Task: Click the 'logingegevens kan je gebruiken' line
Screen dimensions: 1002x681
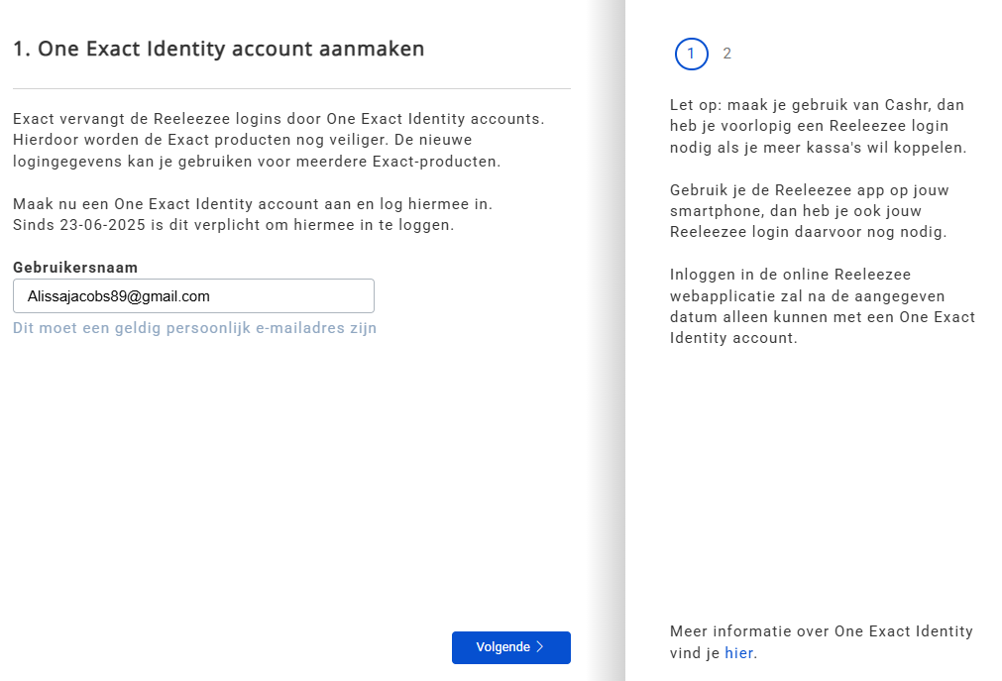Action: (257, 161)
